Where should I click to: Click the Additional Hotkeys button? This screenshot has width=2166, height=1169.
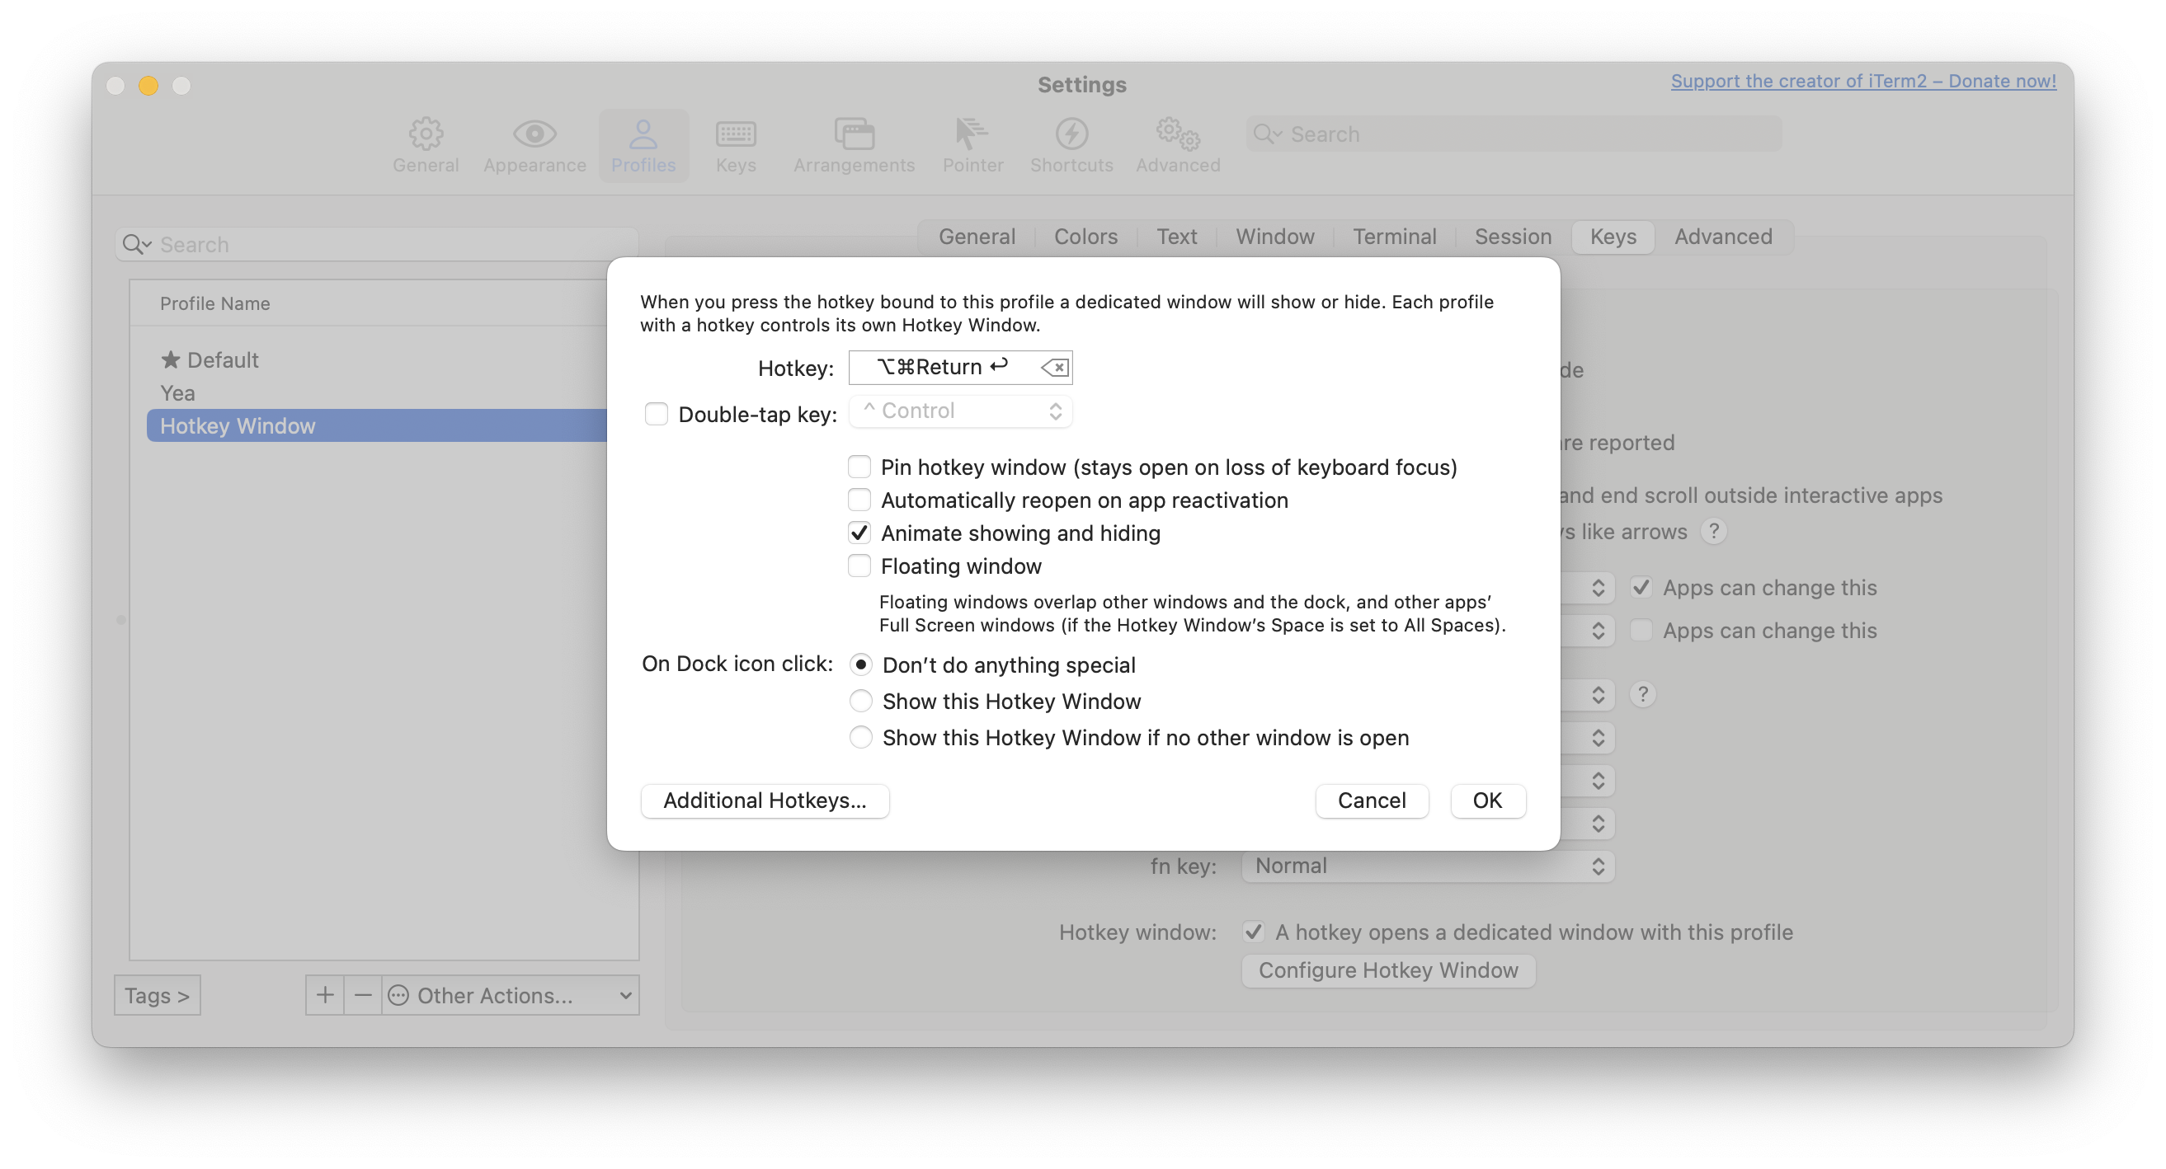[x=765, y=800]
